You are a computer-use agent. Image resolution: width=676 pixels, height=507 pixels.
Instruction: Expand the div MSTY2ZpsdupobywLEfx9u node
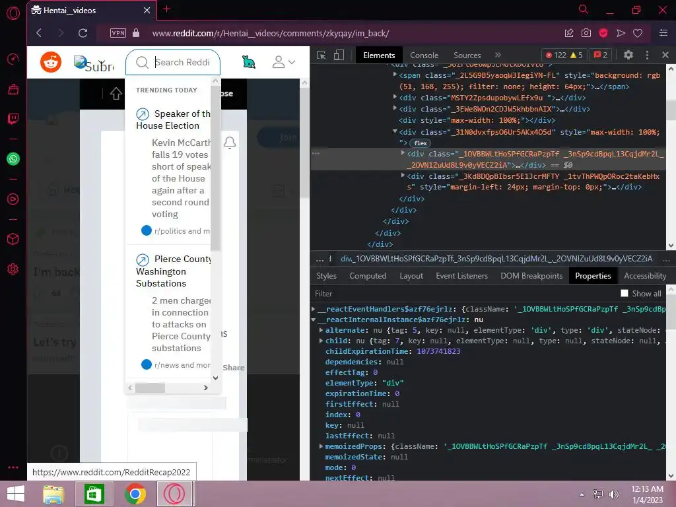pyautogui.click(x=395, y=97)
